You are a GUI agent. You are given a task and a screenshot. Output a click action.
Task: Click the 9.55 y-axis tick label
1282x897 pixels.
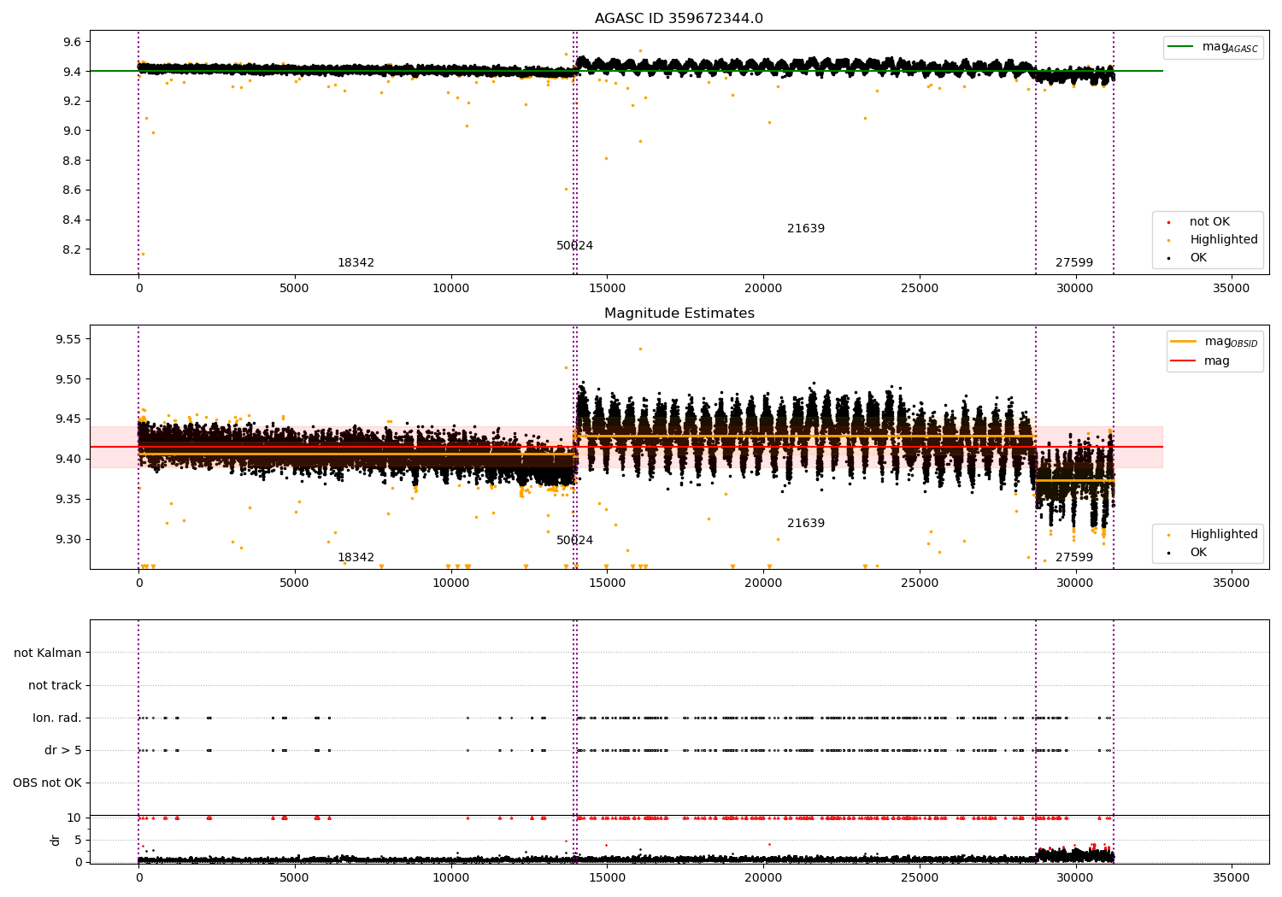click(68, 339)
